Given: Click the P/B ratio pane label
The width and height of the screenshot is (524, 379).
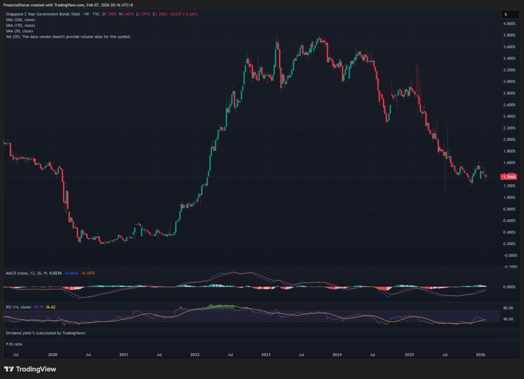Looking at the screenshot, I should point(14,344).
